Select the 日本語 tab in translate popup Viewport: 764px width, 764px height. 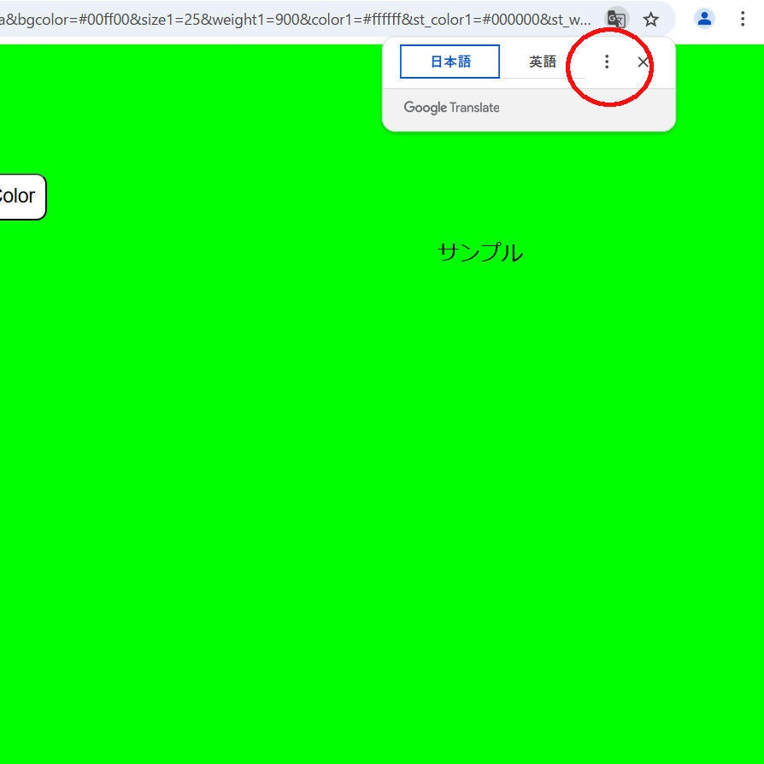[x=450, y=62]
